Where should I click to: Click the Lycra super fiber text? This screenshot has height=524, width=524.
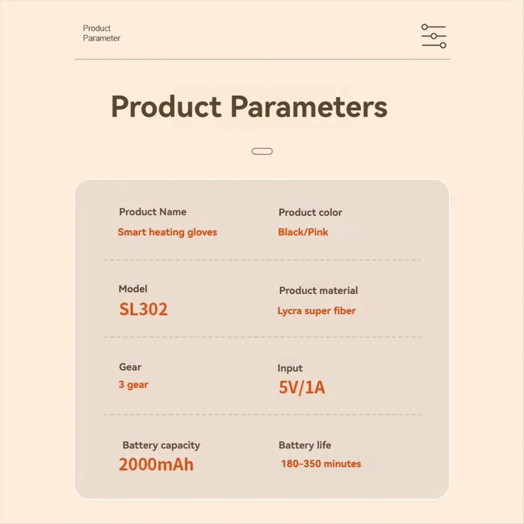pyautogui.click(x=317, y=311)
